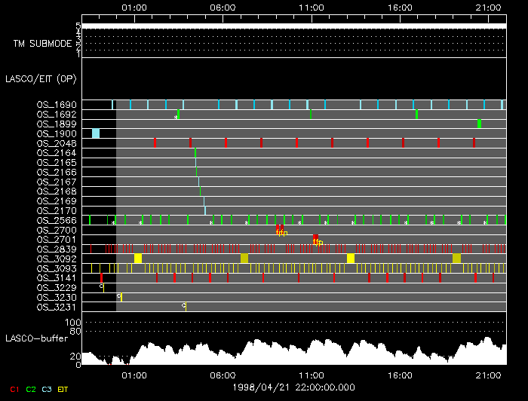This screenshot has height=401, width=528.
Task: Click the yellow marker in the OS_3231 row
Action: pos(186,306)
